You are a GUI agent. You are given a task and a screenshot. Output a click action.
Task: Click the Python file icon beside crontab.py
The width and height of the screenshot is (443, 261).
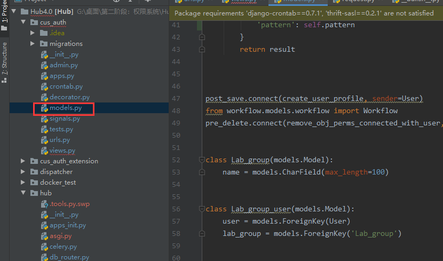click(x=44, y=86)
